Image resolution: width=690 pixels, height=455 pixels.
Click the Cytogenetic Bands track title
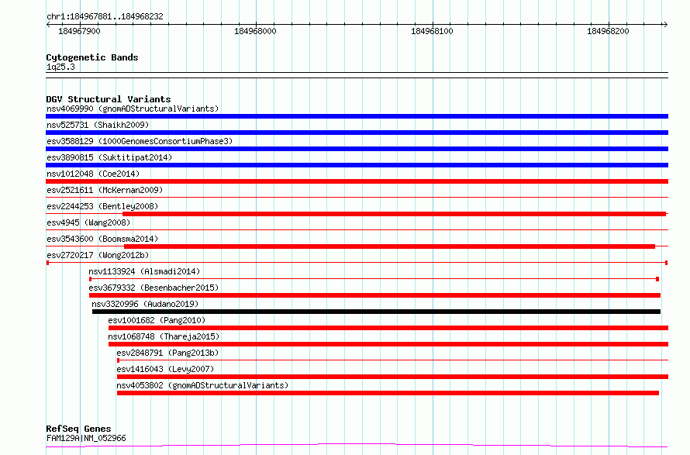click(92, 57)
